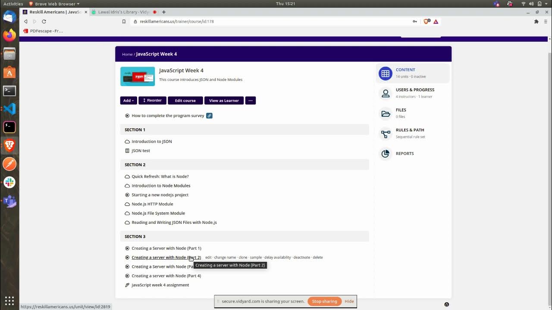Click Edit course button
The height and width of the screenshot is (310, 552).
185,101
